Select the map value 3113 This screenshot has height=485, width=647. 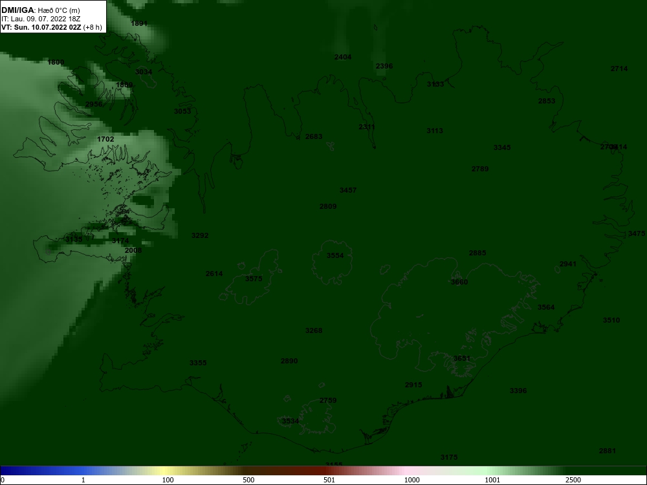point(435,131)
